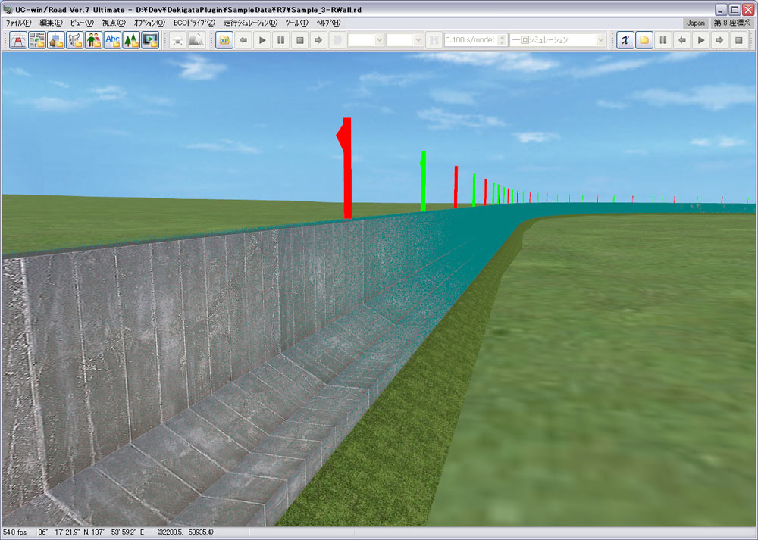Open the ECOドライブ(Z) menu
The width and height of the screenshot is (758, 540).
(194, 23)
